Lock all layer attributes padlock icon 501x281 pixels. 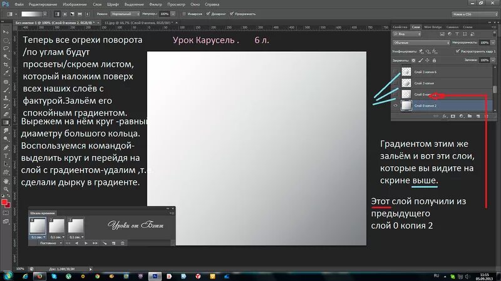click(x=434, y=60)
